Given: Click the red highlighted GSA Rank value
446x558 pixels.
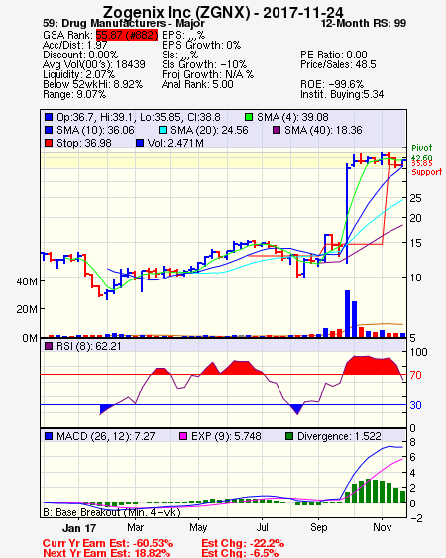Looking at the screenshot, I should point(127,35).
